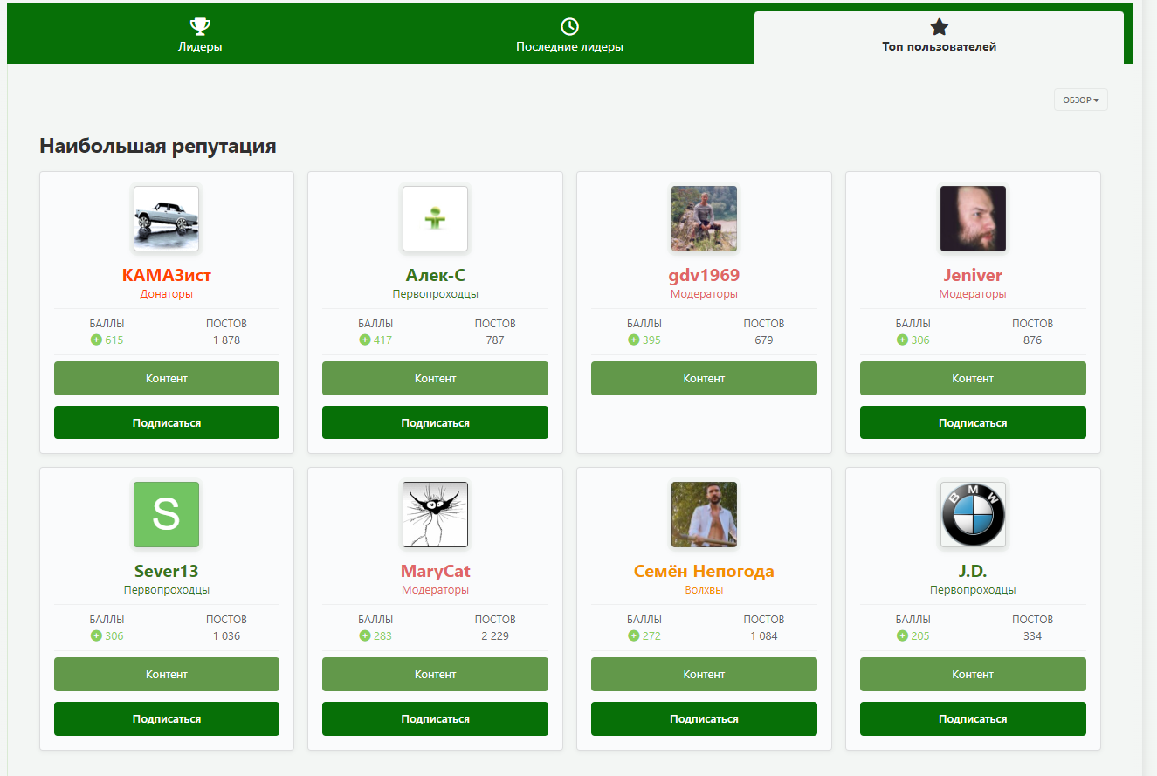Open КАМАЗист's car avatar
Viewport: 1157px width, 776px height.
click(166, 218)
